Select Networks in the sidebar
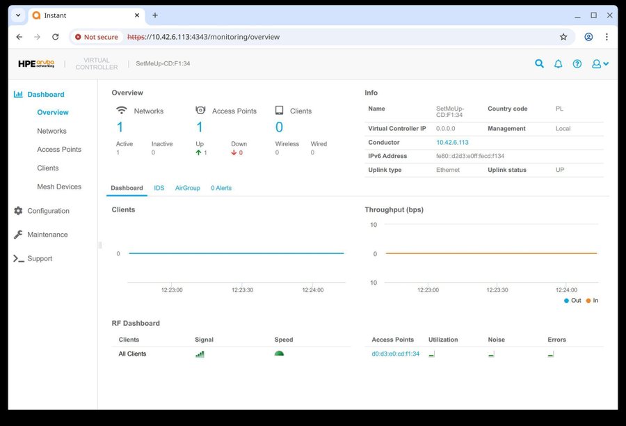 tap(51, 131)
